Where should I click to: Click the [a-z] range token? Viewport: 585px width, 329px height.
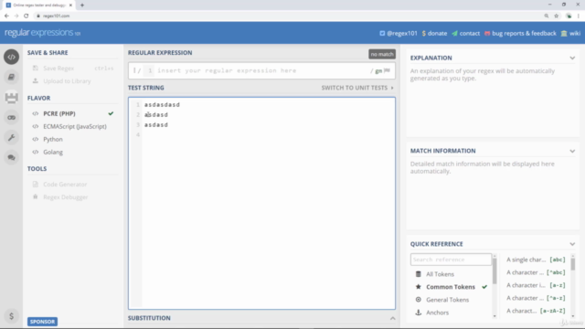click(536, 285)
